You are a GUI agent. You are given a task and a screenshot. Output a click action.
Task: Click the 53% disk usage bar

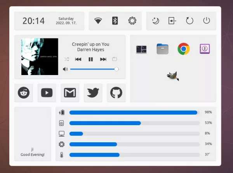[x=134, y=123]
